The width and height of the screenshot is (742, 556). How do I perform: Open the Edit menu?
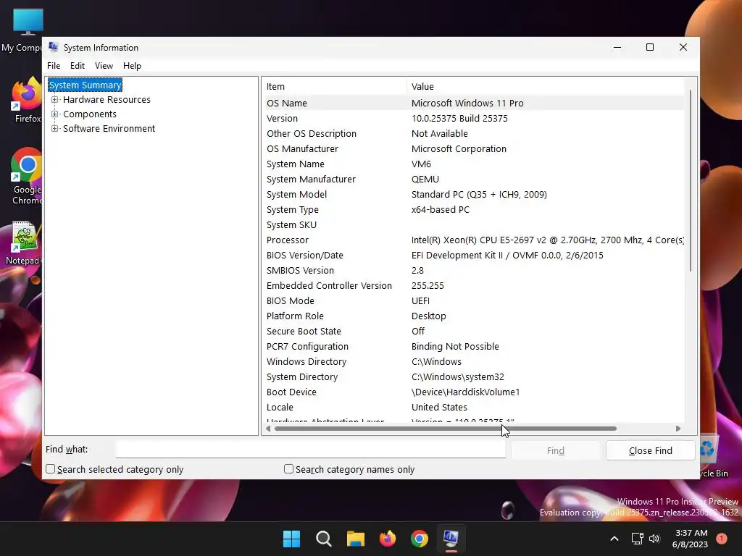point(77,66)
